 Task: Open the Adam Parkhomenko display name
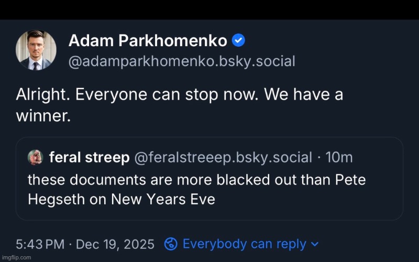pos(148,40)
